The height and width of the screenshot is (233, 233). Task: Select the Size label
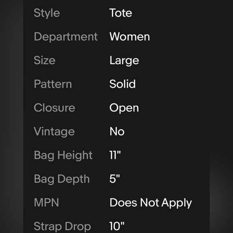coord(45,60)
